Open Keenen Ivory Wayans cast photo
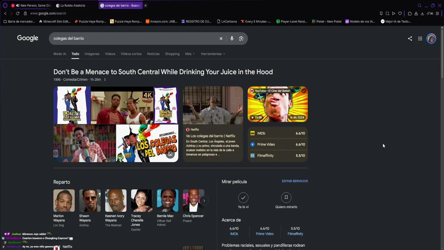 pyautogui.click(x=116, y=200)
